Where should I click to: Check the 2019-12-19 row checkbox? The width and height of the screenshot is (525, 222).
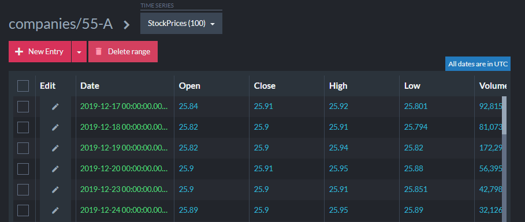tap(23, 148)
